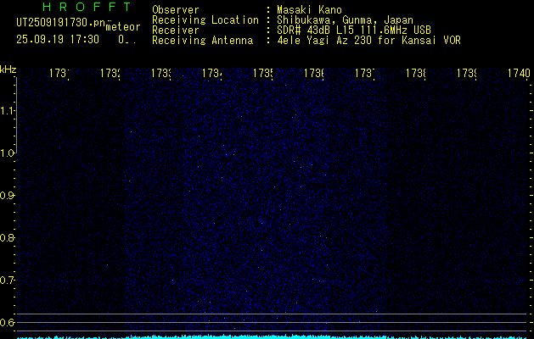Click the meteor label
The width and height of the screenshot is (534, 339).
[x=123, y=27]
